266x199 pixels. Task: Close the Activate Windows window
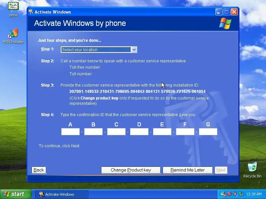[x=234, y=12]
